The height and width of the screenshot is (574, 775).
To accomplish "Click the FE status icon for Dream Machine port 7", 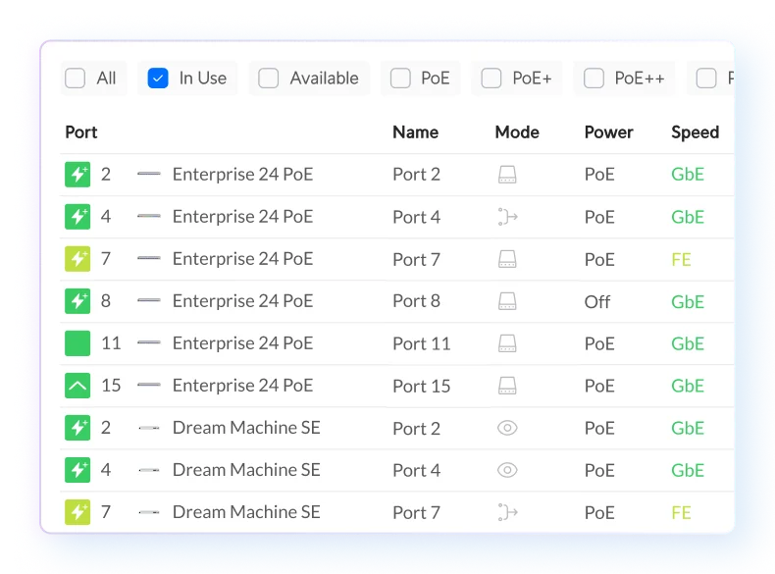I will click(77, 512).
